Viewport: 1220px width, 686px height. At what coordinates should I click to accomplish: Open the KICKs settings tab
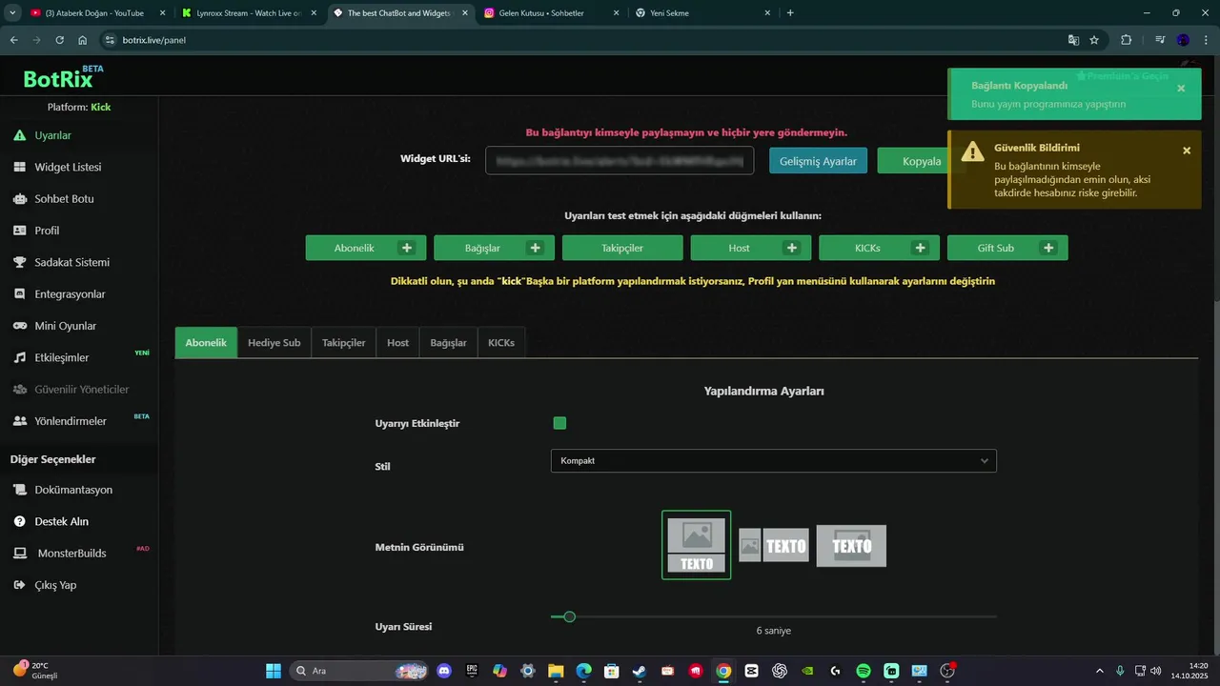pos(500,343)
